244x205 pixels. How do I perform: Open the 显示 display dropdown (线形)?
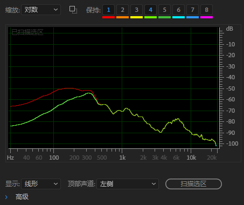tap(41, 184)
